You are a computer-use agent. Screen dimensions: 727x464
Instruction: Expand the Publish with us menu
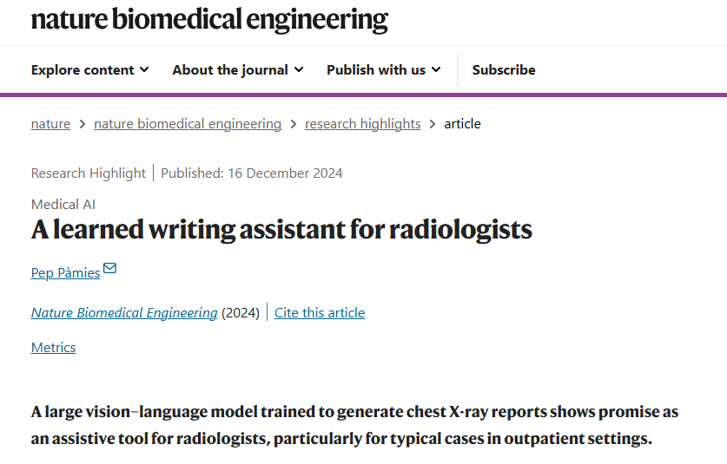[383, 69]
